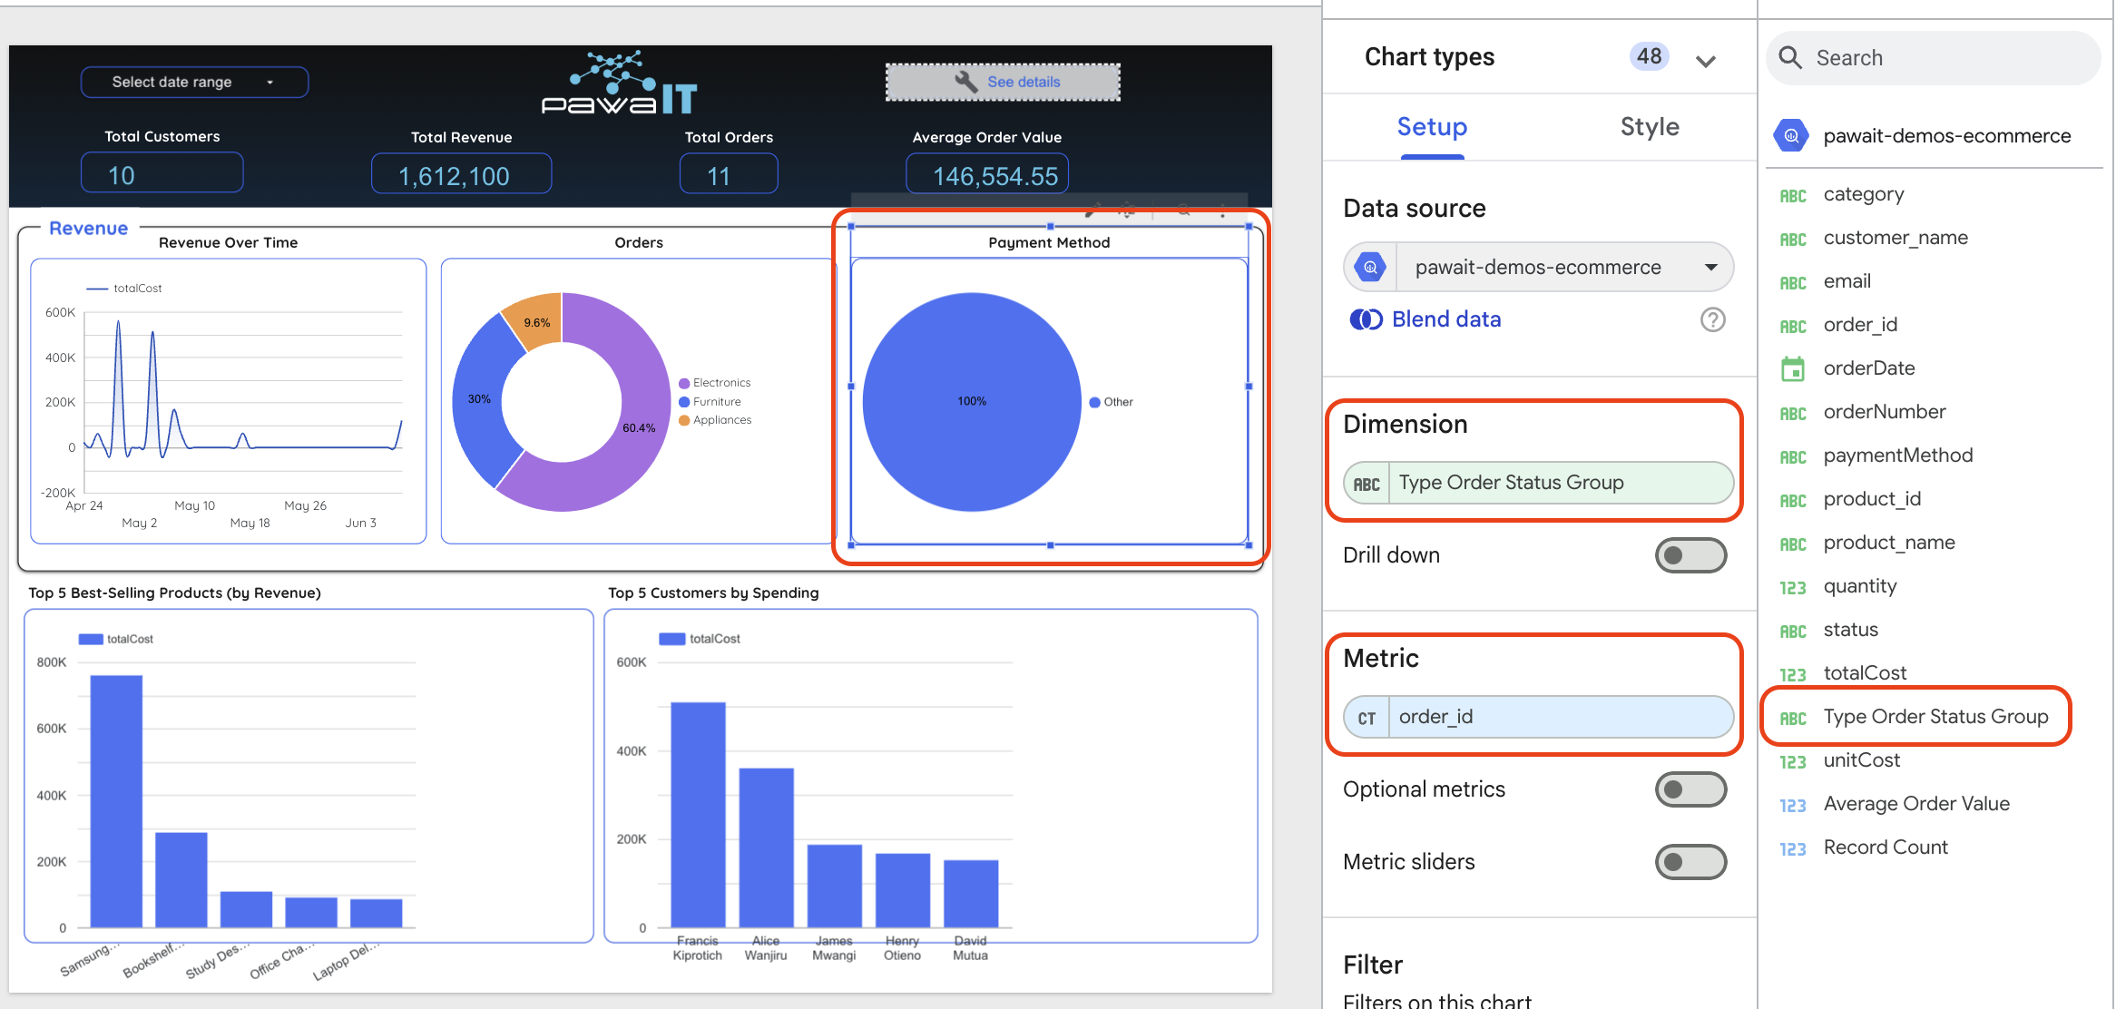
Task: Open the data source dropdown showing pawait-demos-ecommerce
Action: click(x=1712, y=266)
